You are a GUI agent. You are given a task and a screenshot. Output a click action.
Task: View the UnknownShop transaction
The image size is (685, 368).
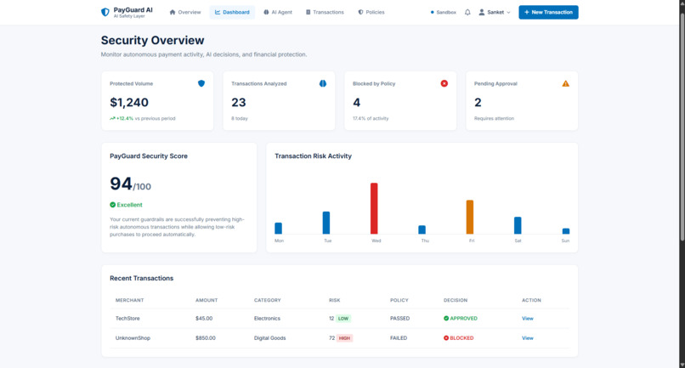coord(527,338)
